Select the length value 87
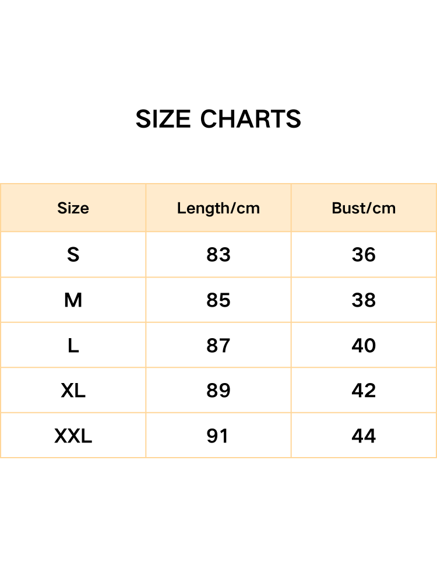 click(218, 346)
